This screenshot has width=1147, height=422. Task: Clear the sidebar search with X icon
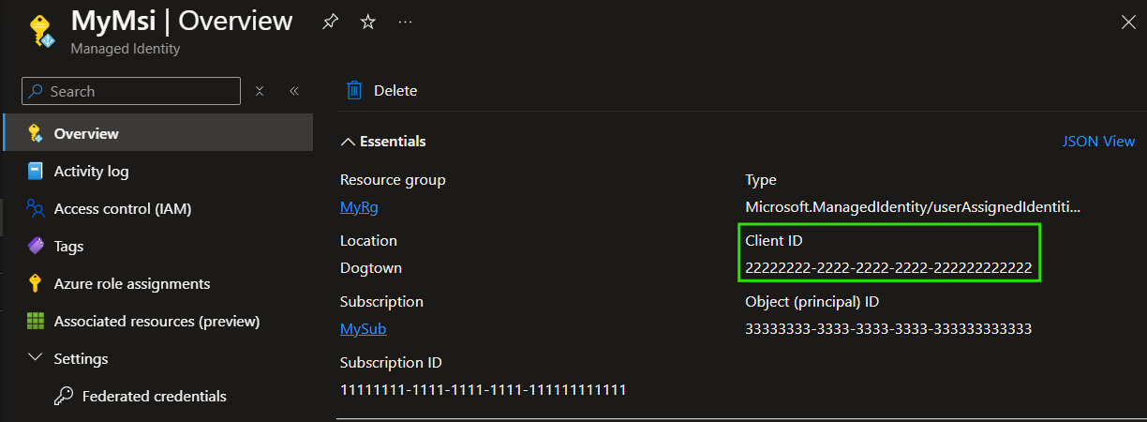pyautogui.click(x=260, y=91)
